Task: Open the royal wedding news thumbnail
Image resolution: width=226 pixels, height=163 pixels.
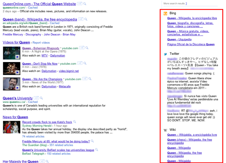Action: coord(12,127)
